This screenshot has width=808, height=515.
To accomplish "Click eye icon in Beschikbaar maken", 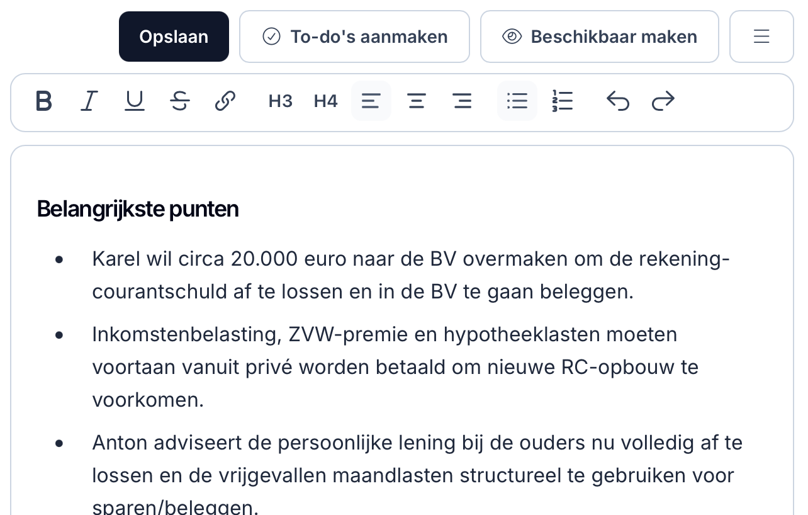I will 512,37.
